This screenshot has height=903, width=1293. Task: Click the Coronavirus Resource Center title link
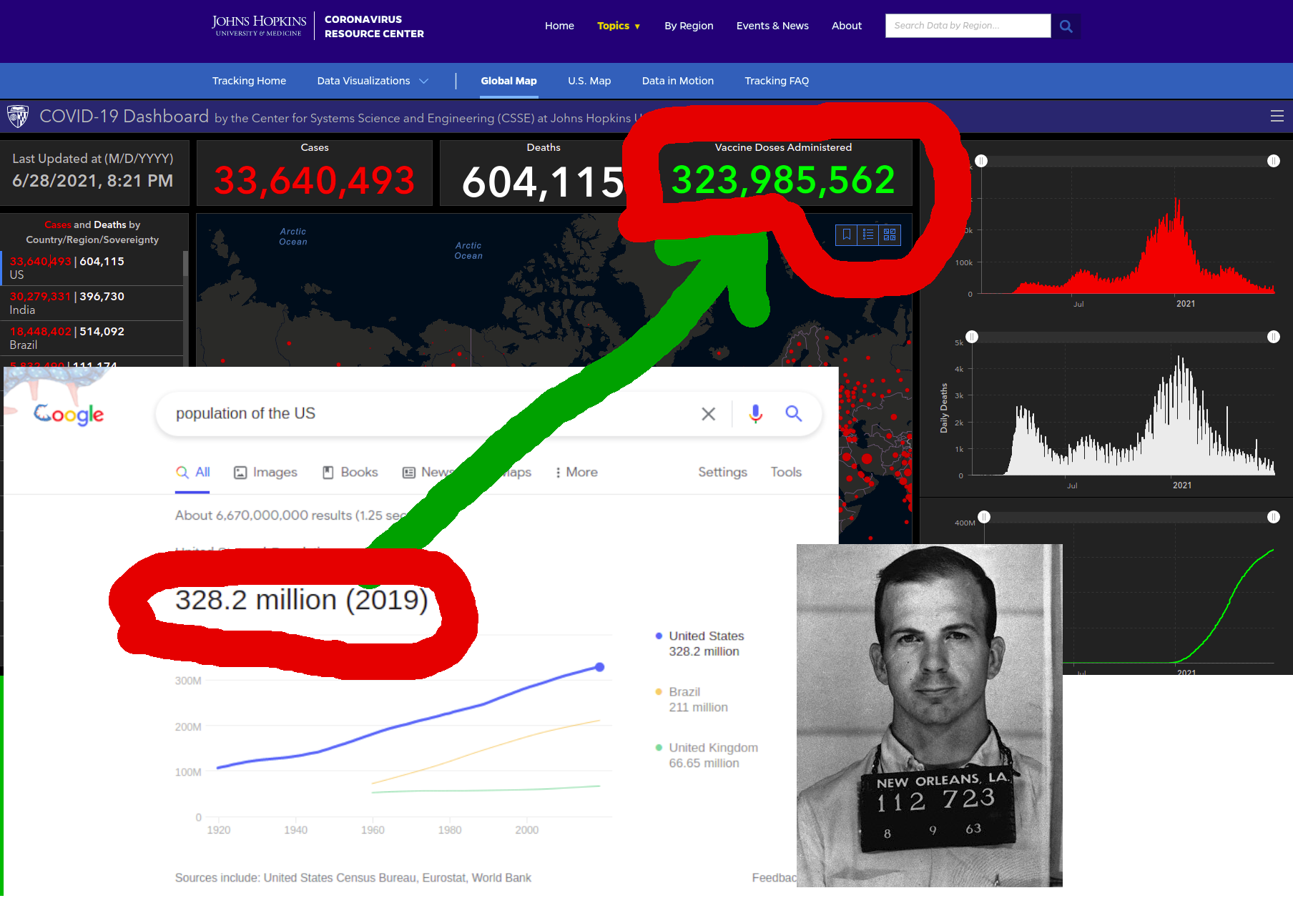point(374,26)
